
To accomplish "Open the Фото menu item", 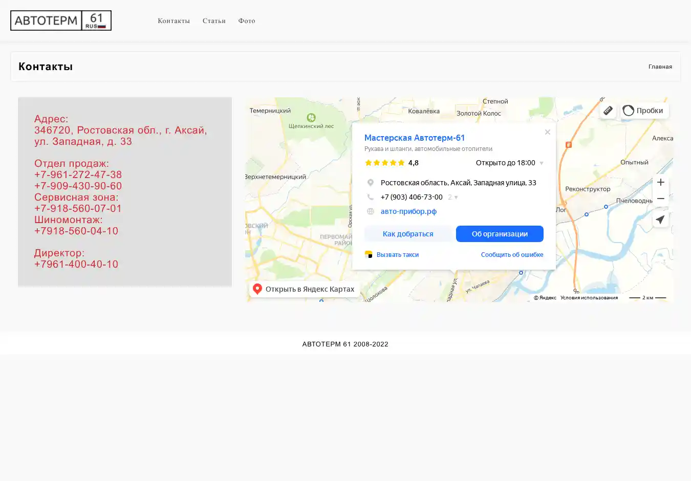I will [x=247, y=21].
